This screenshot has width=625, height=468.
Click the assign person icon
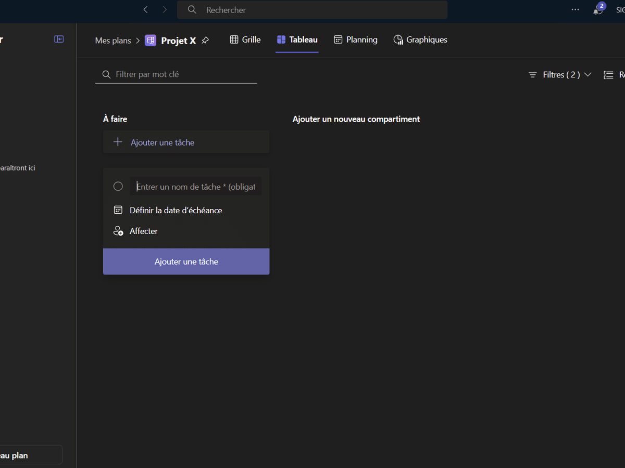118,231
